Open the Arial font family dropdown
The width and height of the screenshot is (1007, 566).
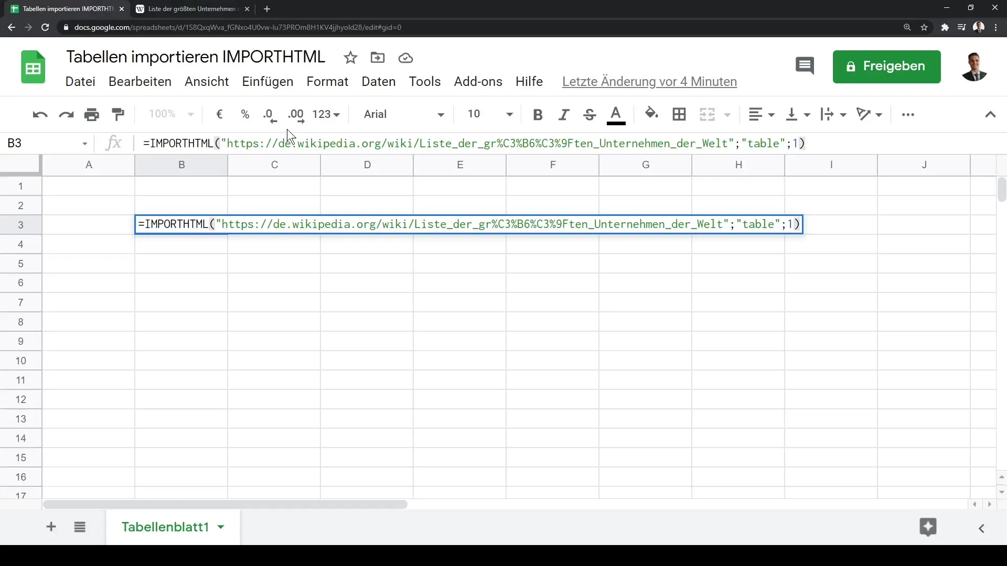tap(404, 114)
